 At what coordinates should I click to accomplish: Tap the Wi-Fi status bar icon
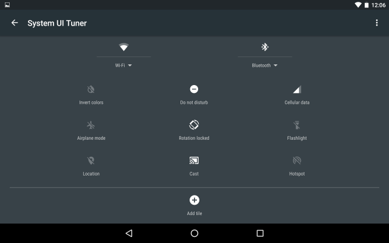tap(358, 5)
